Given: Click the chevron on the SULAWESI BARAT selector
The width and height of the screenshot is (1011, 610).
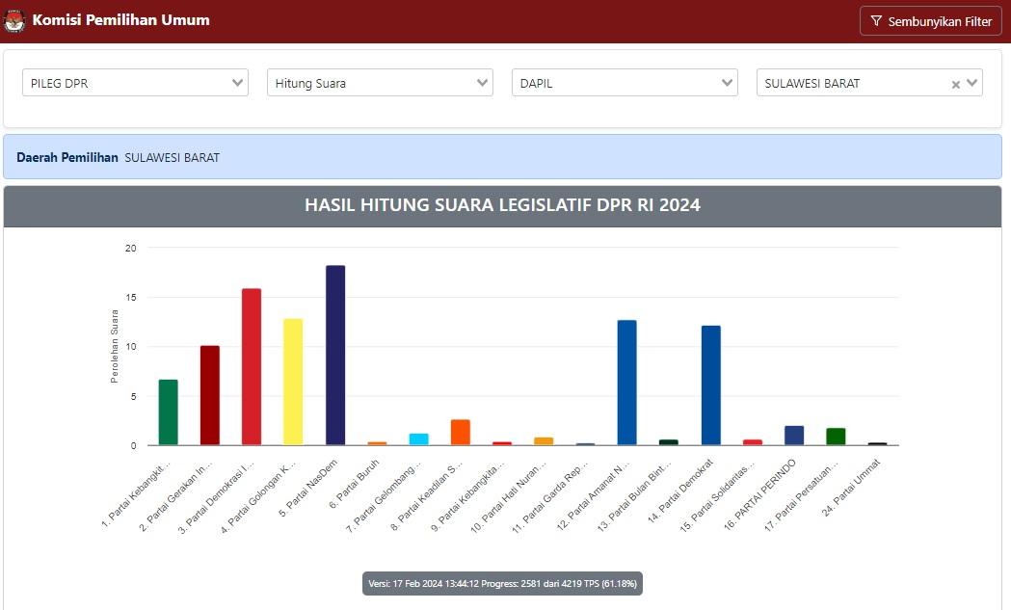Looking at the screenshot, I should tap(973, 83).
